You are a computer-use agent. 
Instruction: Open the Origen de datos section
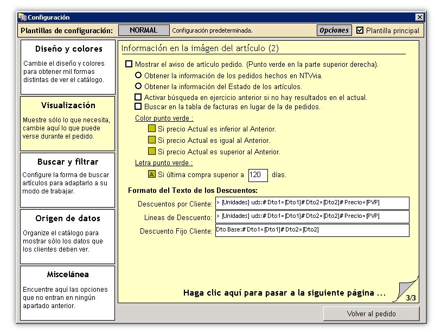tap(67, 236)
